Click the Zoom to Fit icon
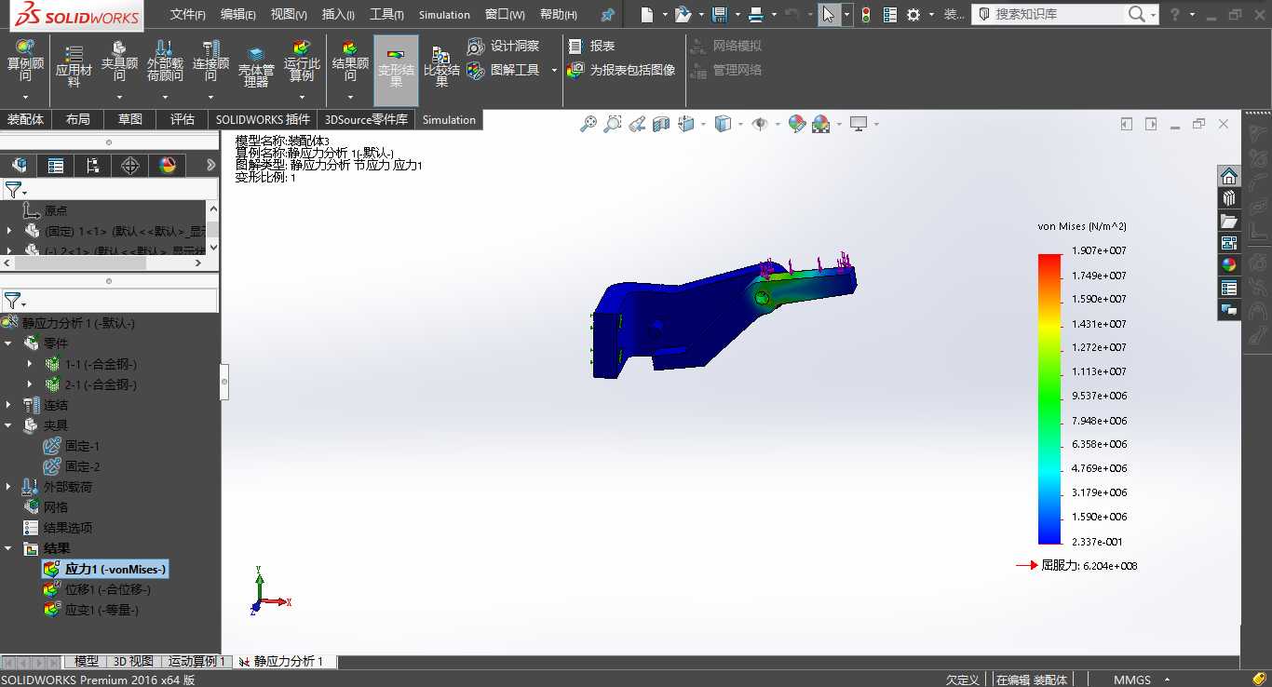Screen dimensions: 1272x687 coord(589,124)
